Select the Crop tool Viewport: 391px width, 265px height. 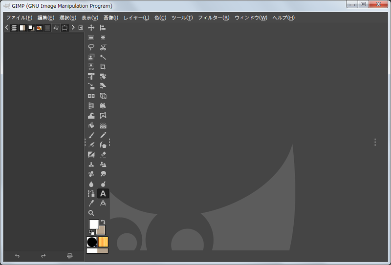point(103,67)
